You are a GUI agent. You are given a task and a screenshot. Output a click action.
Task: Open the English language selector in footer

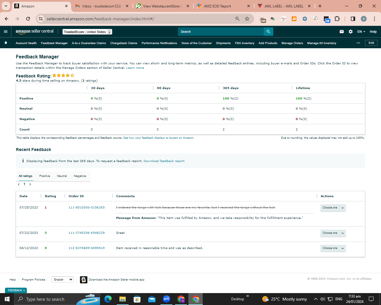pyautogui.click(x=63, y=279)
